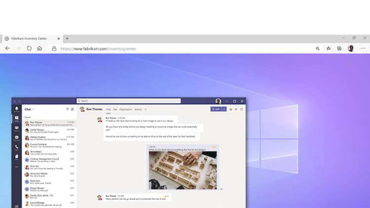Open the Teams section in the sidebar
370x208 pixels.
coord(16,128)
